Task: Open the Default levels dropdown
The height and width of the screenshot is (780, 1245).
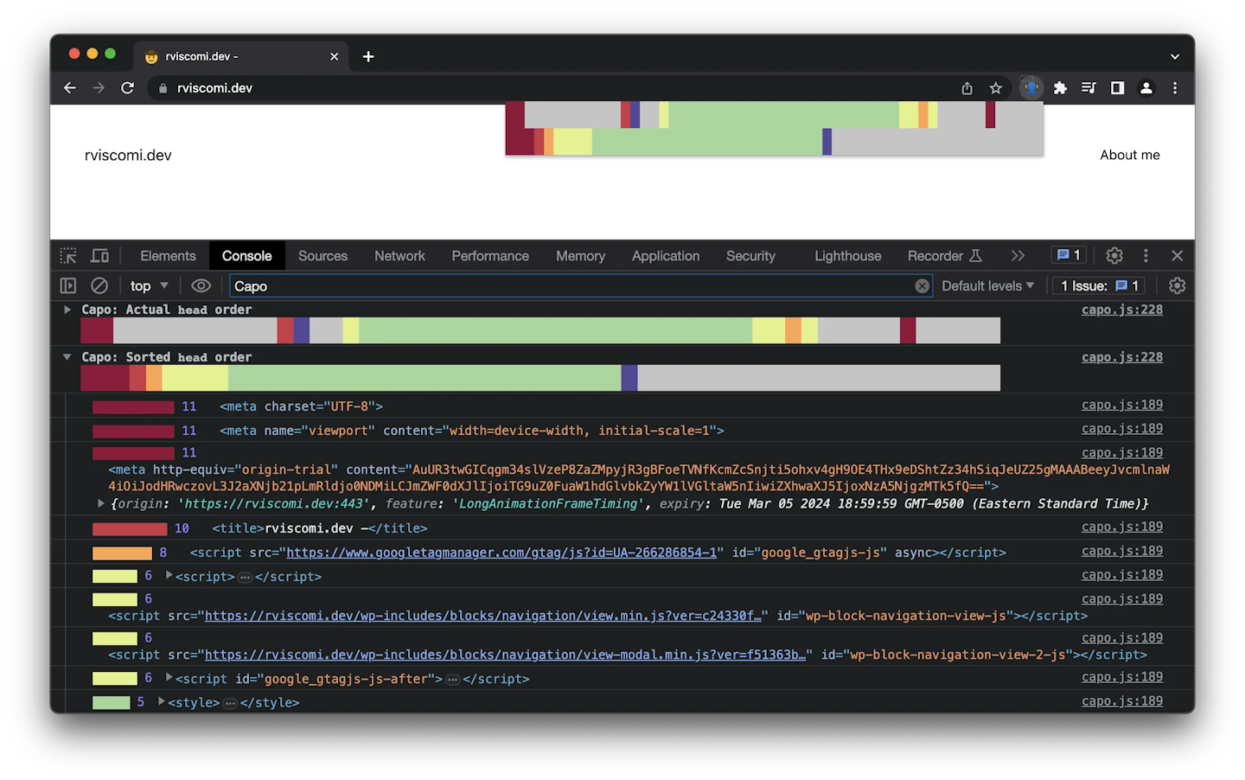Action: pos(987,286)
